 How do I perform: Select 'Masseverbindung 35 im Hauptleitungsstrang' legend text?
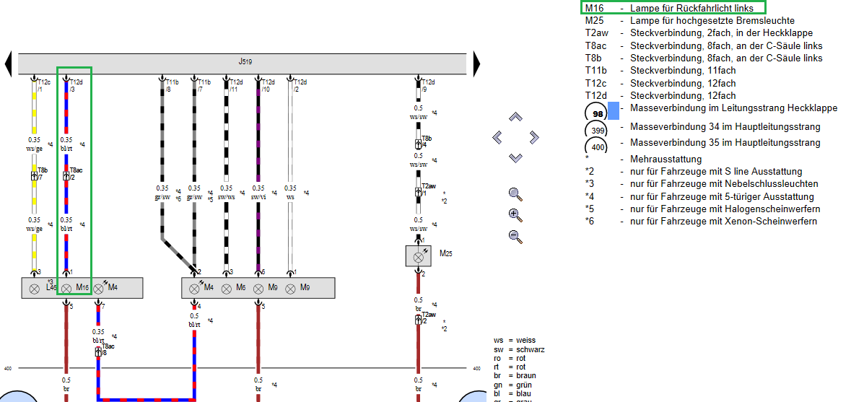[725, 143]
